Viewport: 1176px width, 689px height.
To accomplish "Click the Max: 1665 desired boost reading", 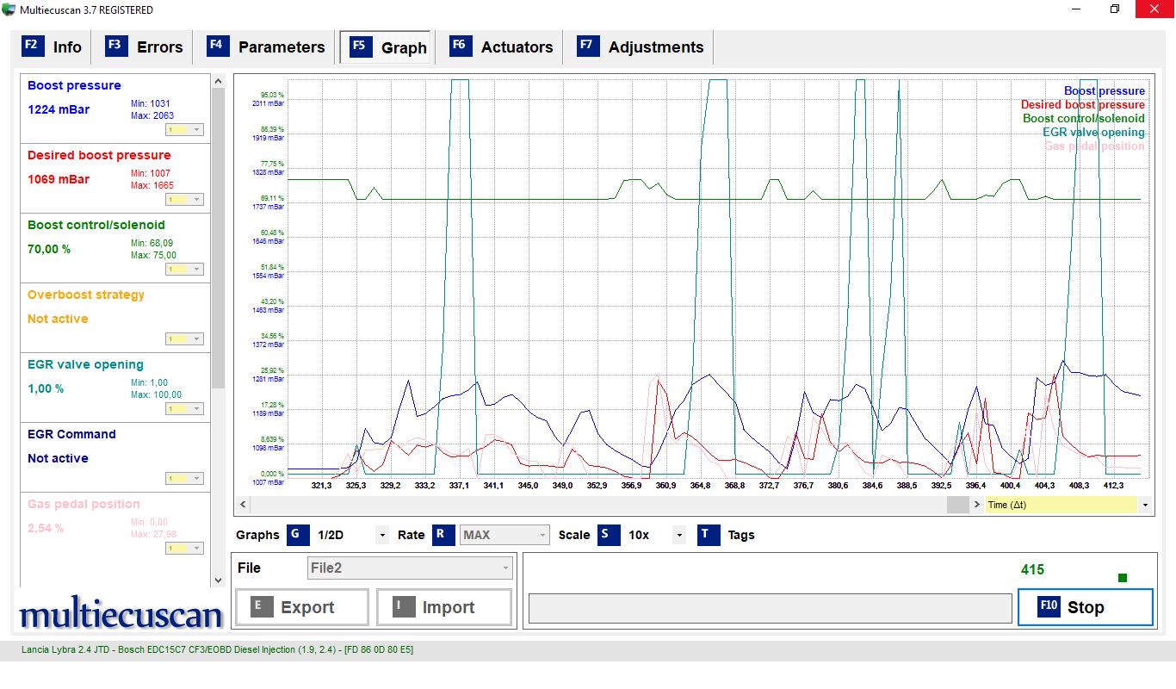I will pyautogui.click(x=152, y=185).
